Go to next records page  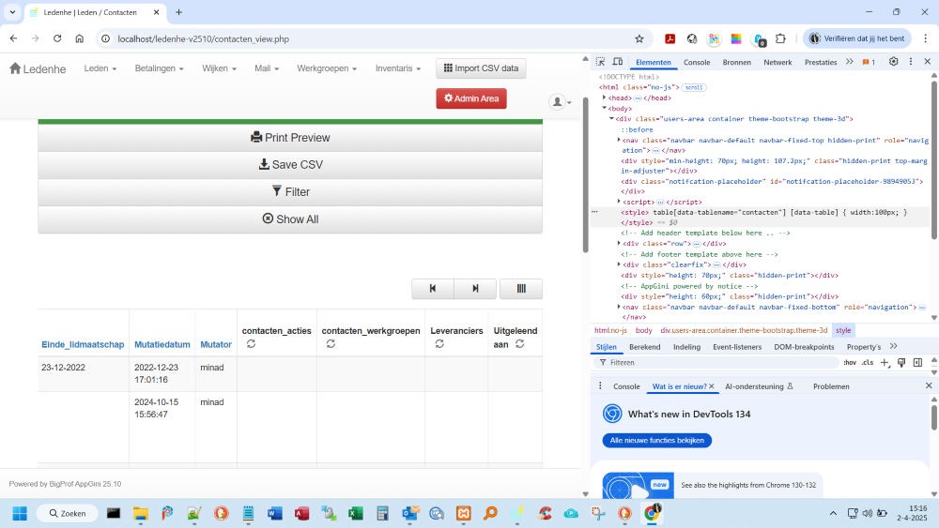pyautogui.click(x=475, y=289)
